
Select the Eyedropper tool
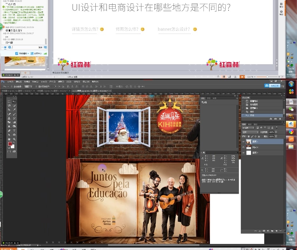point(14,110)
